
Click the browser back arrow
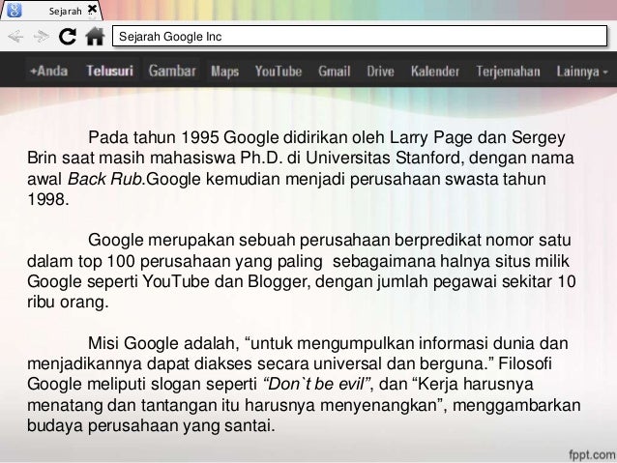[15, 37]
